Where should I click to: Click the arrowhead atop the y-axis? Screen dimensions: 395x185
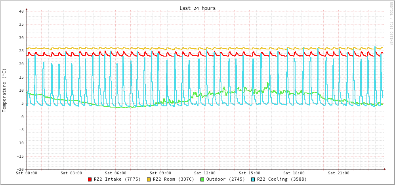tap(27, 9)
